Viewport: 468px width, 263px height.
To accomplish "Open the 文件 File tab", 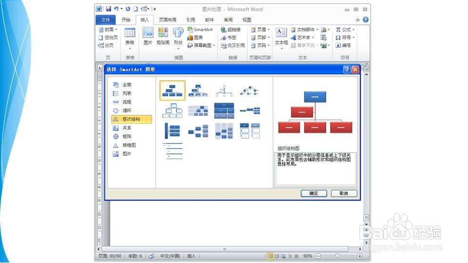I will click(x=106, y=19).
